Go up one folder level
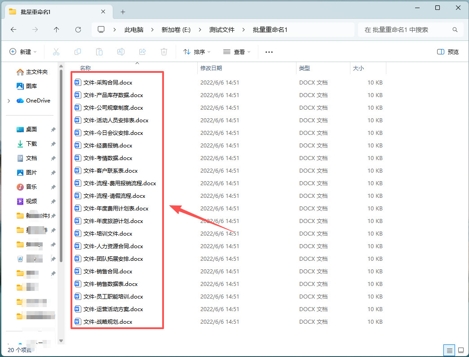This screenshot has height=357, width=469. 56,30
